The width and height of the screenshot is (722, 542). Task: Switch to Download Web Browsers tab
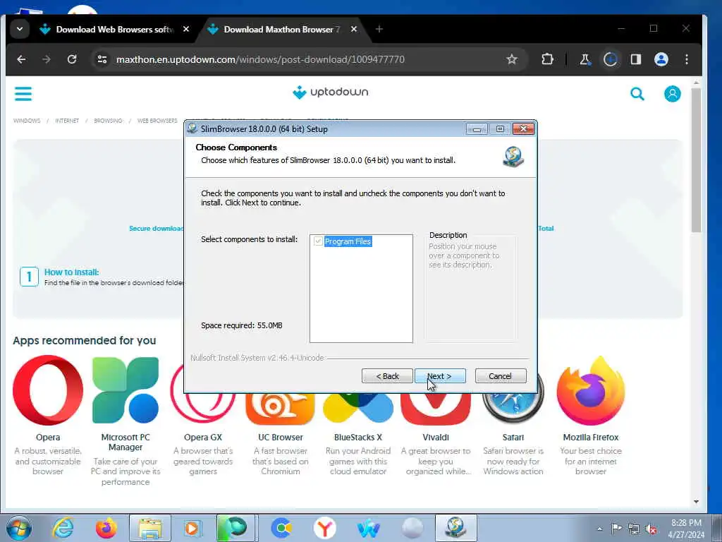click(x=115, y=30)
